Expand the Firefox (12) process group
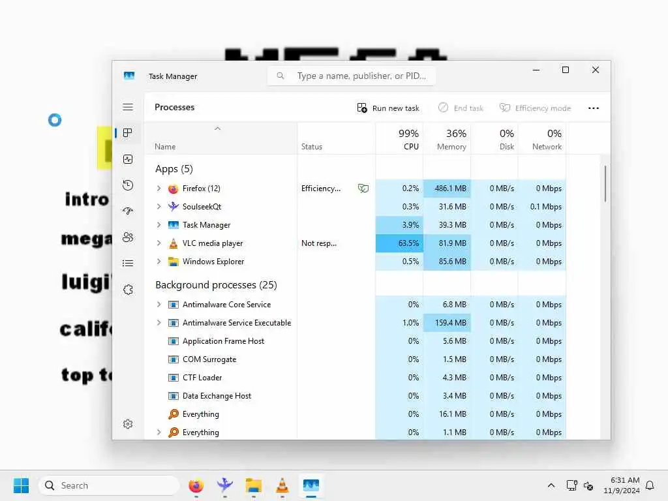668x501 pixels. click(159, 189)
